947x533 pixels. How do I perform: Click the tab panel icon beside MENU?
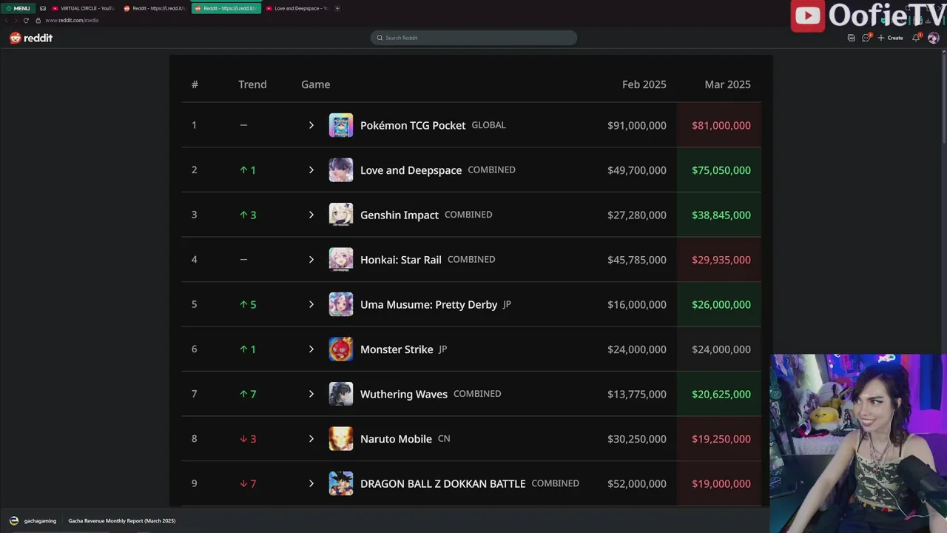click(x=43, y=8)
